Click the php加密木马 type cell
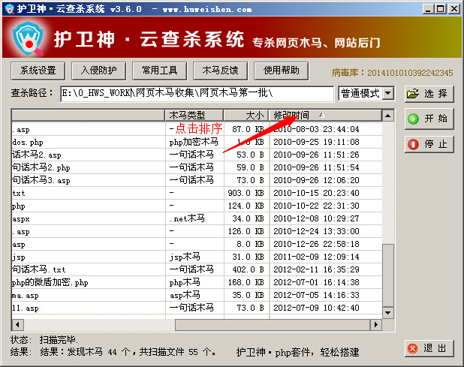The image size is (464, 367). pyautogui.click(x=194, y=143)
